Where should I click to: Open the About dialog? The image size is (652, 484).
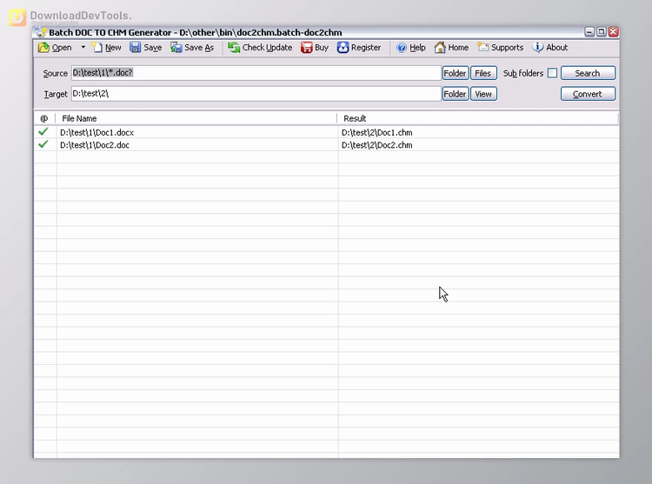pyautogui.click(x=550, y=48)
